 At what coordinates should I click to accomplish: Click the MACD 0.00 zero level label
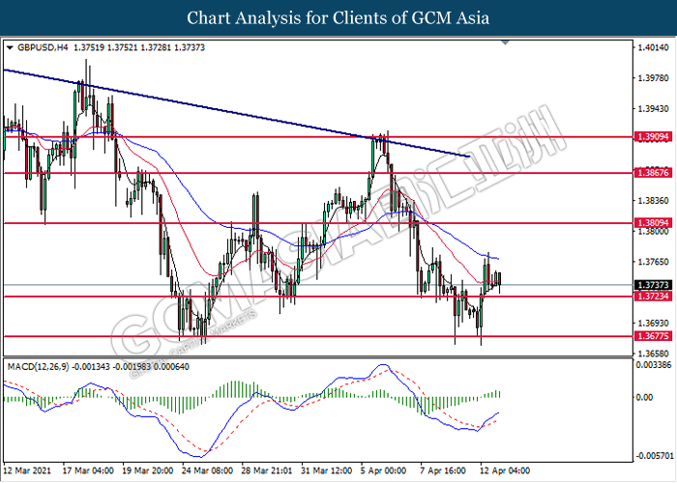coord(645,398)
